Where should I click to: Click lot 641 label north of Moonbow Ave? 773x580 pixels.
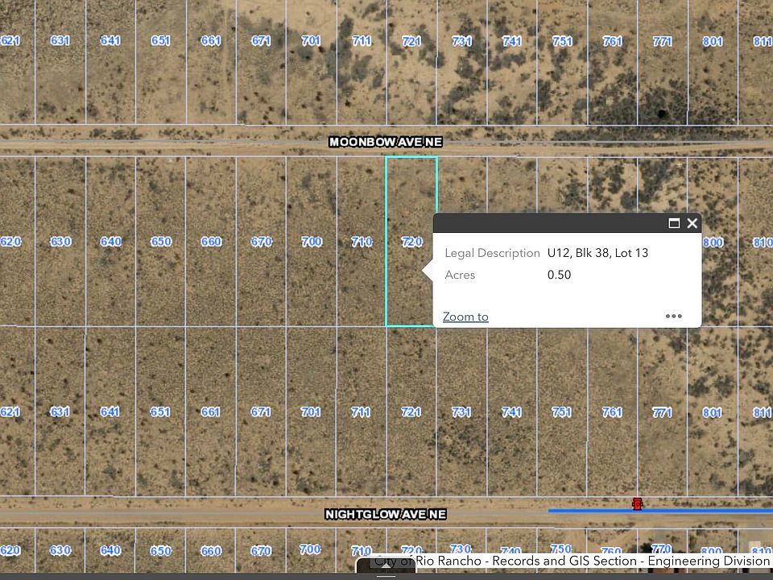(110, 40)
